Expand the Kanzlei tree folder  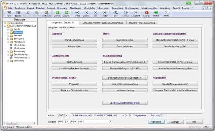pos(8,29)
